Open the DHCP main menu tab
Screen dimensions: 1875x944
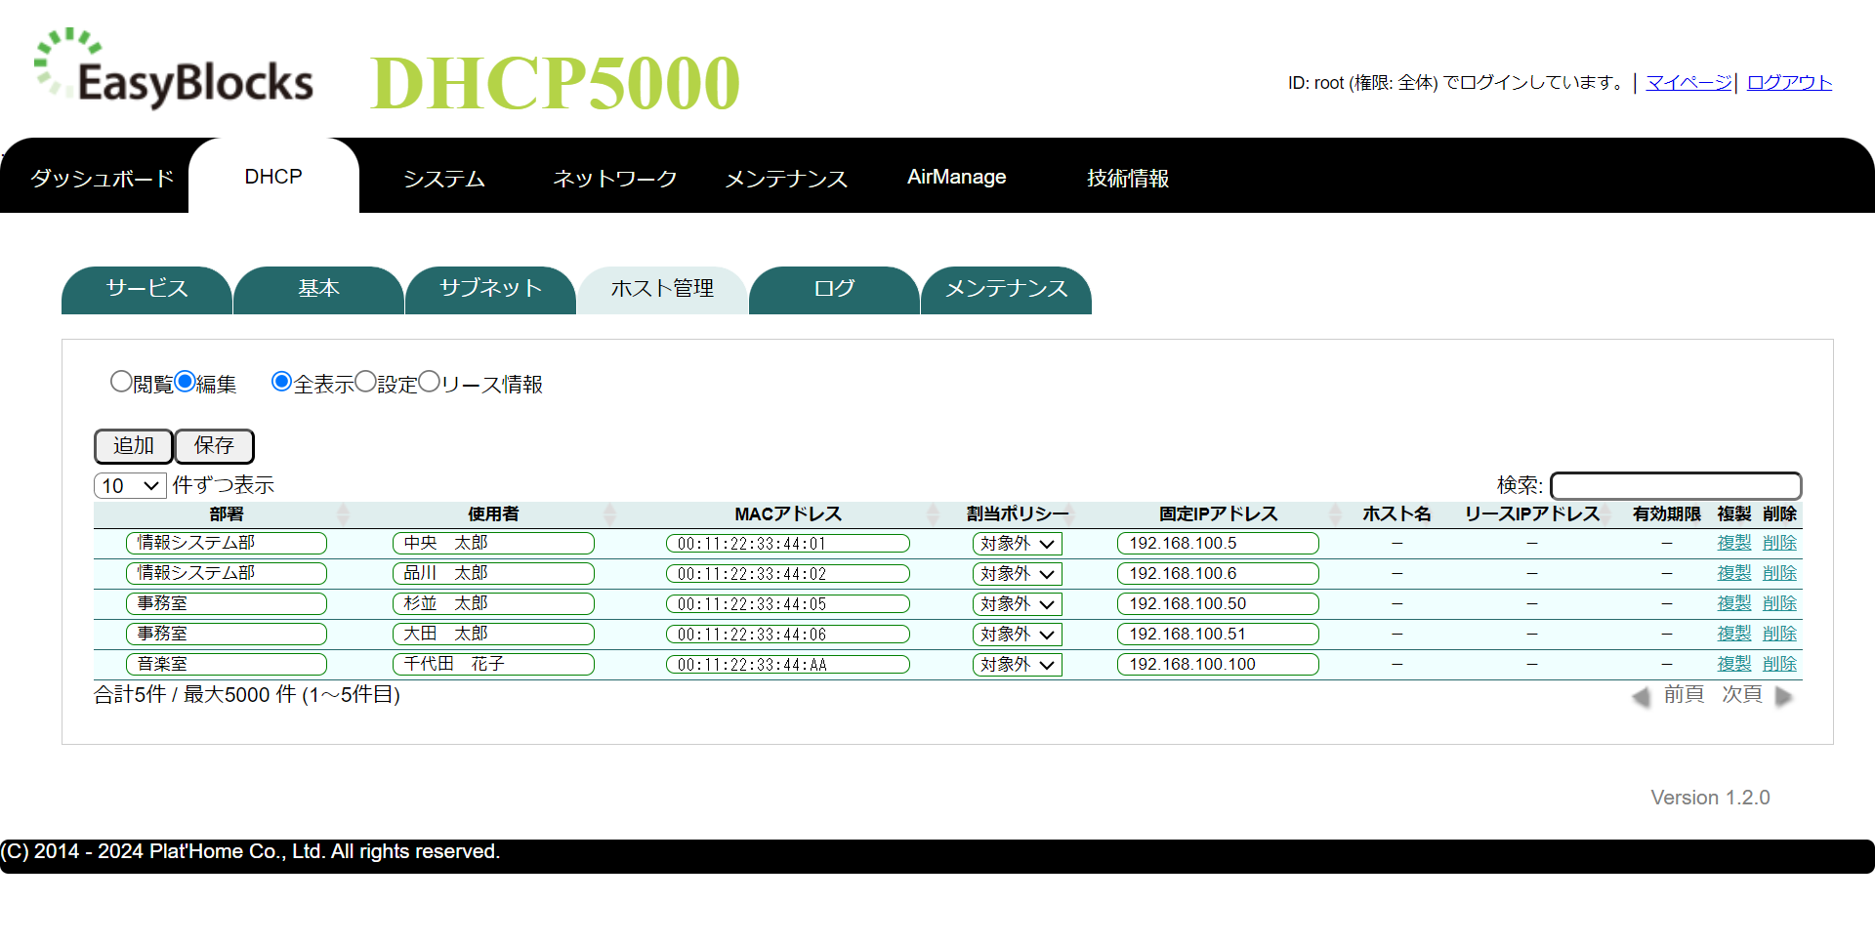coord(273,177)
